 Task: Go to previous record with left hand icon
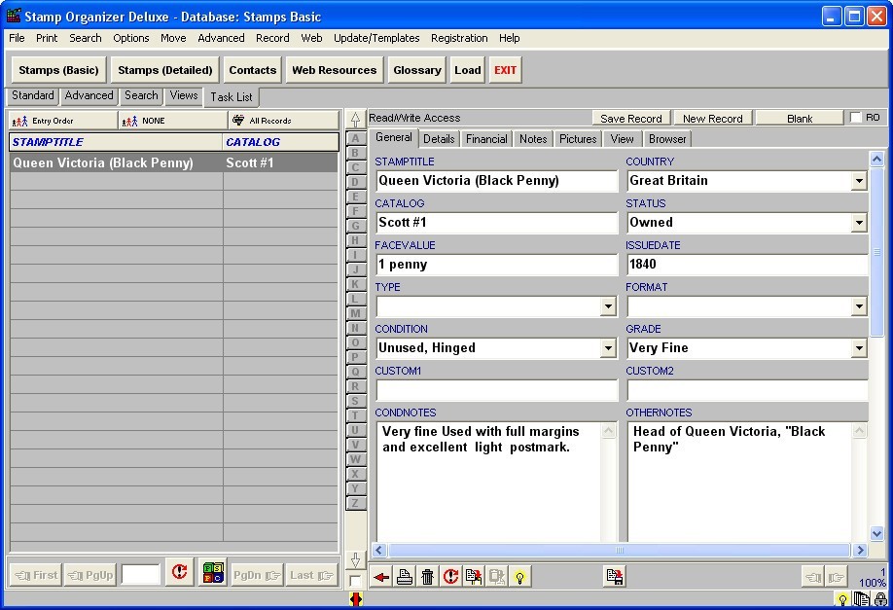813,577
